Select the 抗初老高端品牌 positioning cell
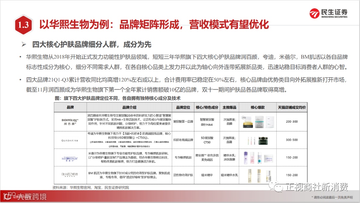Screen dimensions: 360x203 click(x=183, y=140)
